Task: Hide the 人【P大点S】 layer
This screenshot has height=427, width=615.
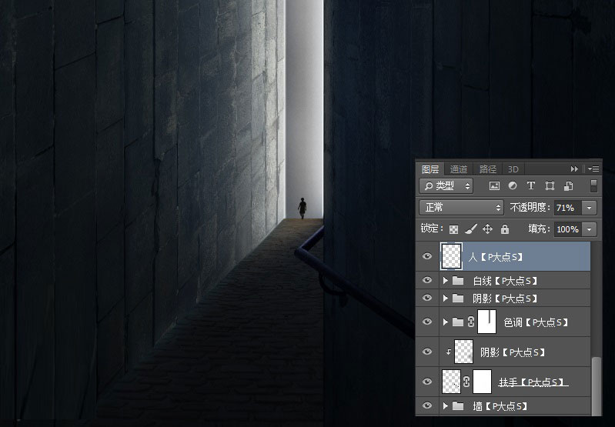Action: click(427, 256)
